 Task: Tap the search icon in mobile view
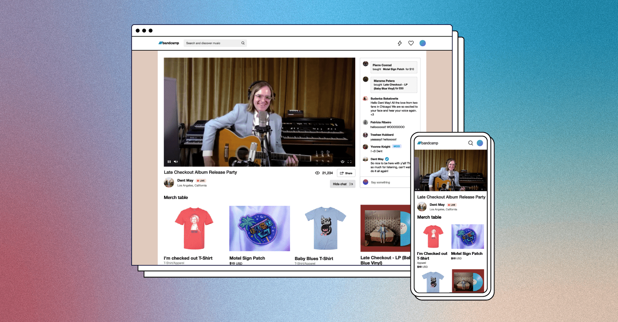point(470,143)
